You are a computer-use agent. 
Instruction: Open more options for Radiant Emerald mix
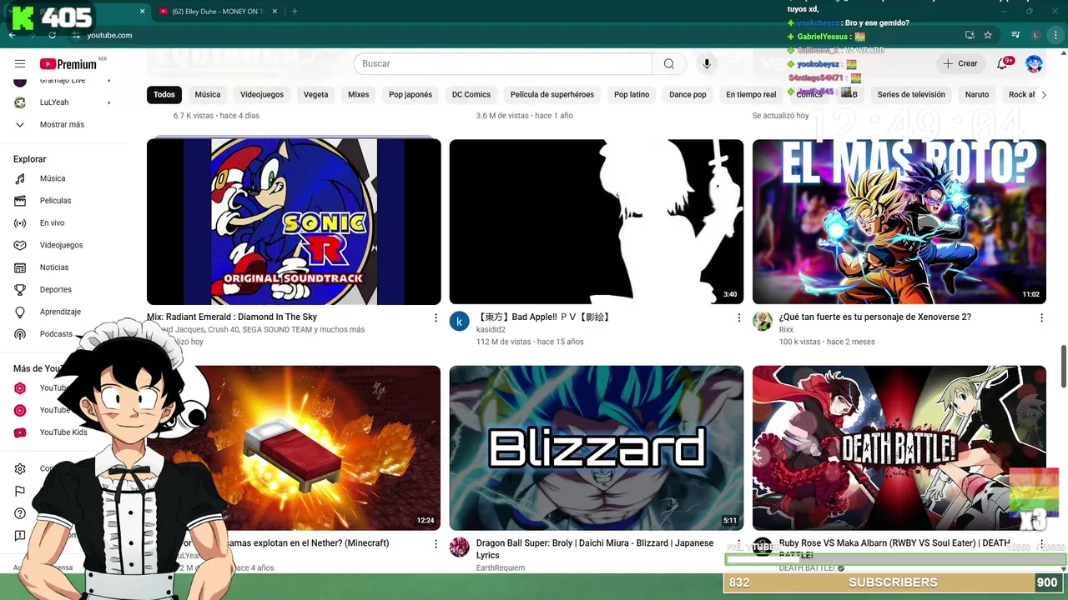click(x=436, y=317)
